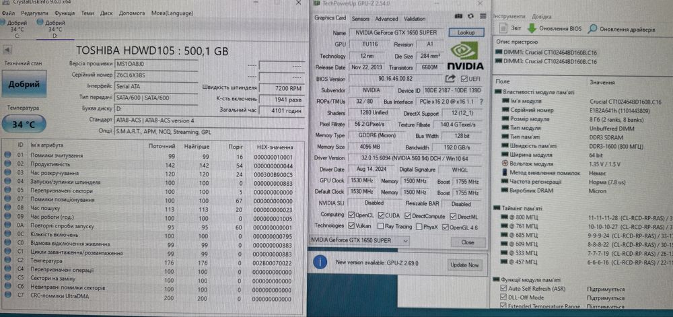
Task: Take a GPU-Z screenshot with the camera icon
Action: coord(459,16)
